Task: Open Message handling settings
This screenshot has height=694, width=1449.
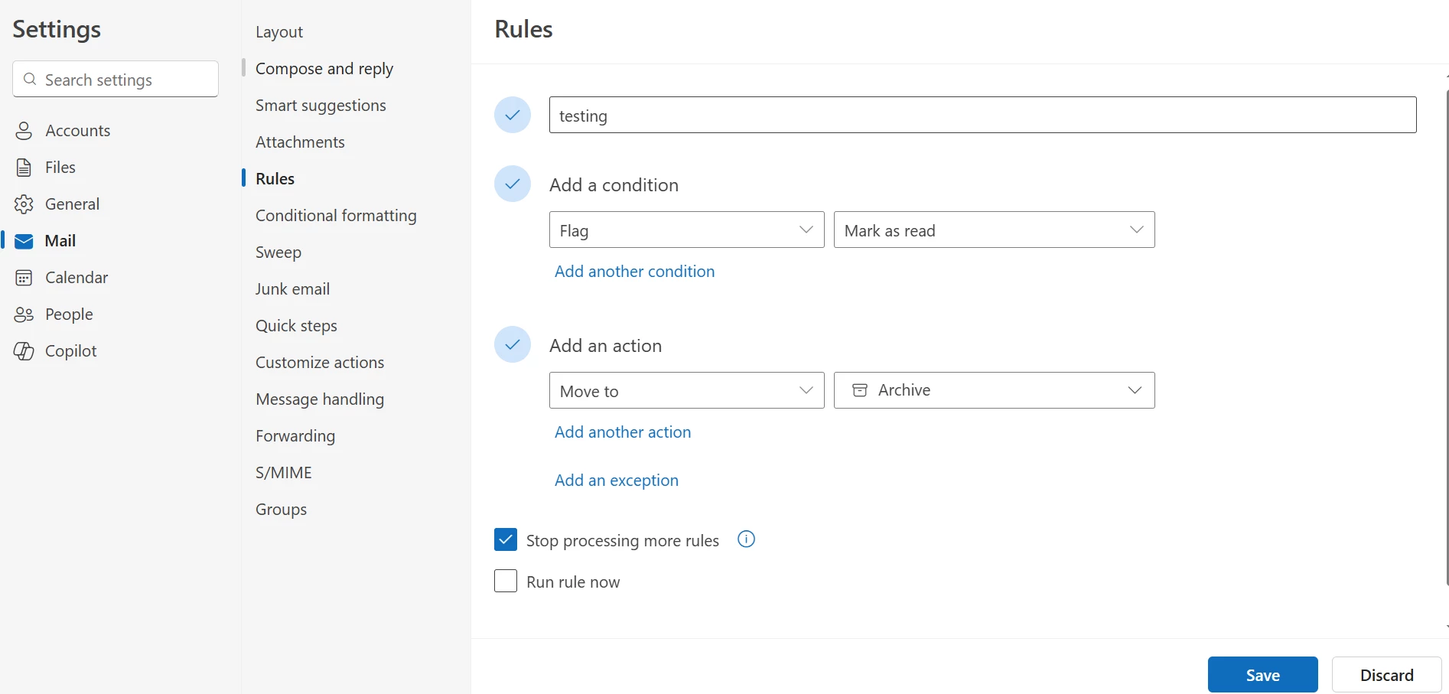Action: pos(320,399)
